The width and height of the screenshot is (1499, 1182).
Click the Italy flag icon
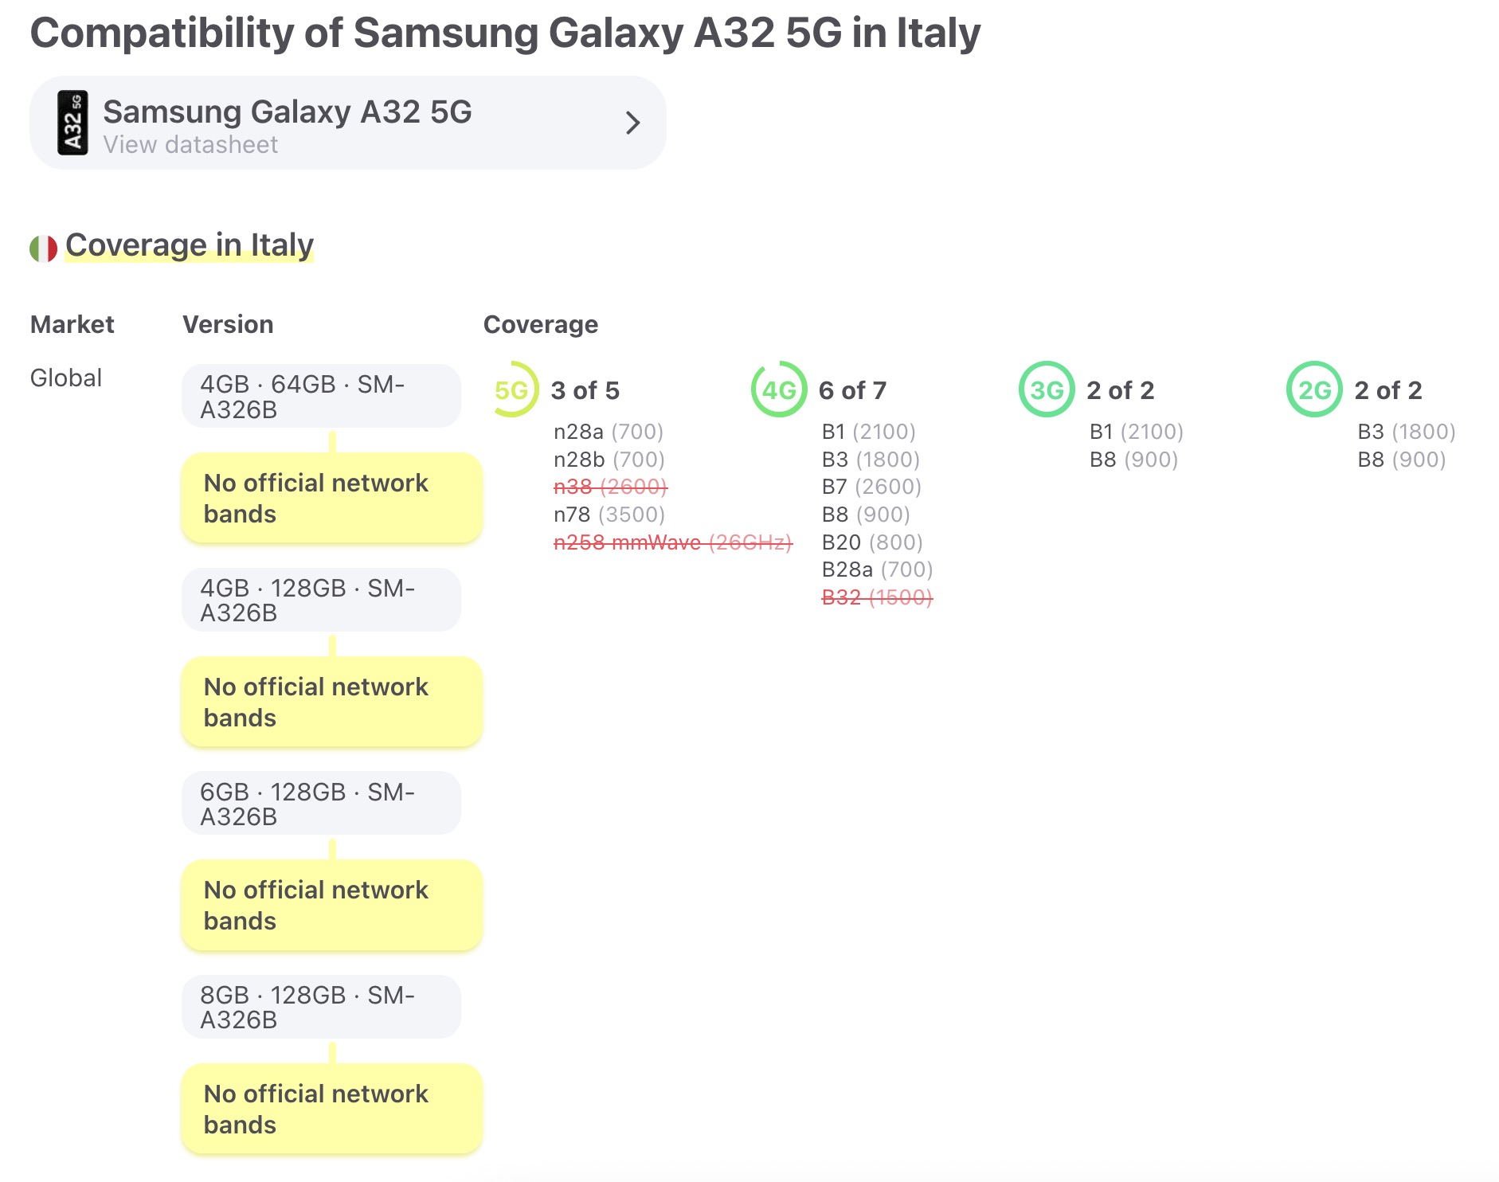44,249
